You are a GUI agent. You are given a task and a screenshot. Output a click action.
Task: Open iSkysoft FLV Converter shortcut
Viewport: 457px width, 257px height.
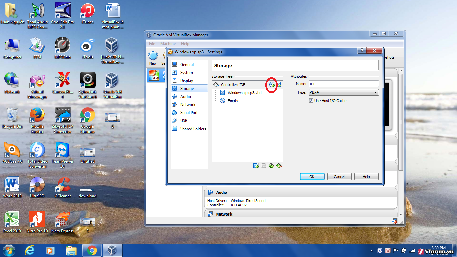63,120
